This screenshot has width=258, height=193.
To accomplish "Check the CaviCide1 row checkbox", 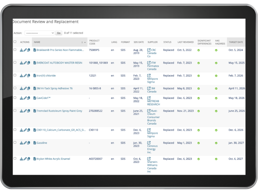I will [x=15, y=98].
